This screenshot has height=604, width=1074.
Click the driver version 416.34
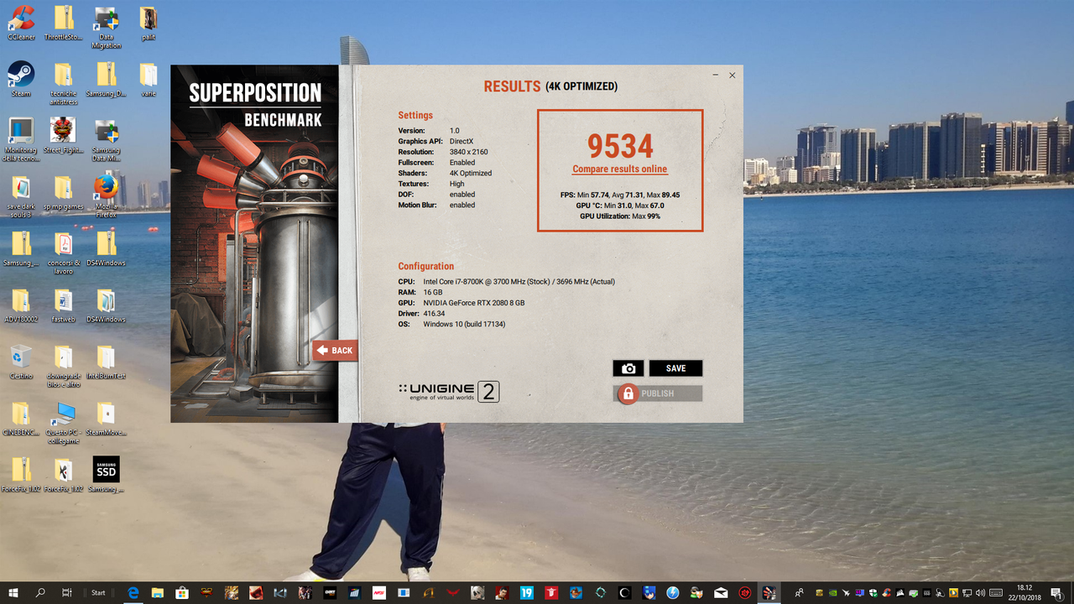(x=434, y=314)
